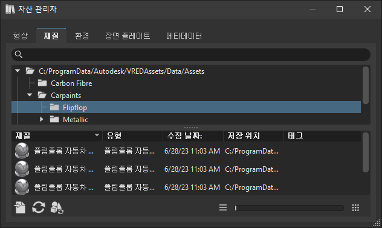The image size is (382, 228).
Task: Select the second material sphere thumbnail
Action: point(22,169)
